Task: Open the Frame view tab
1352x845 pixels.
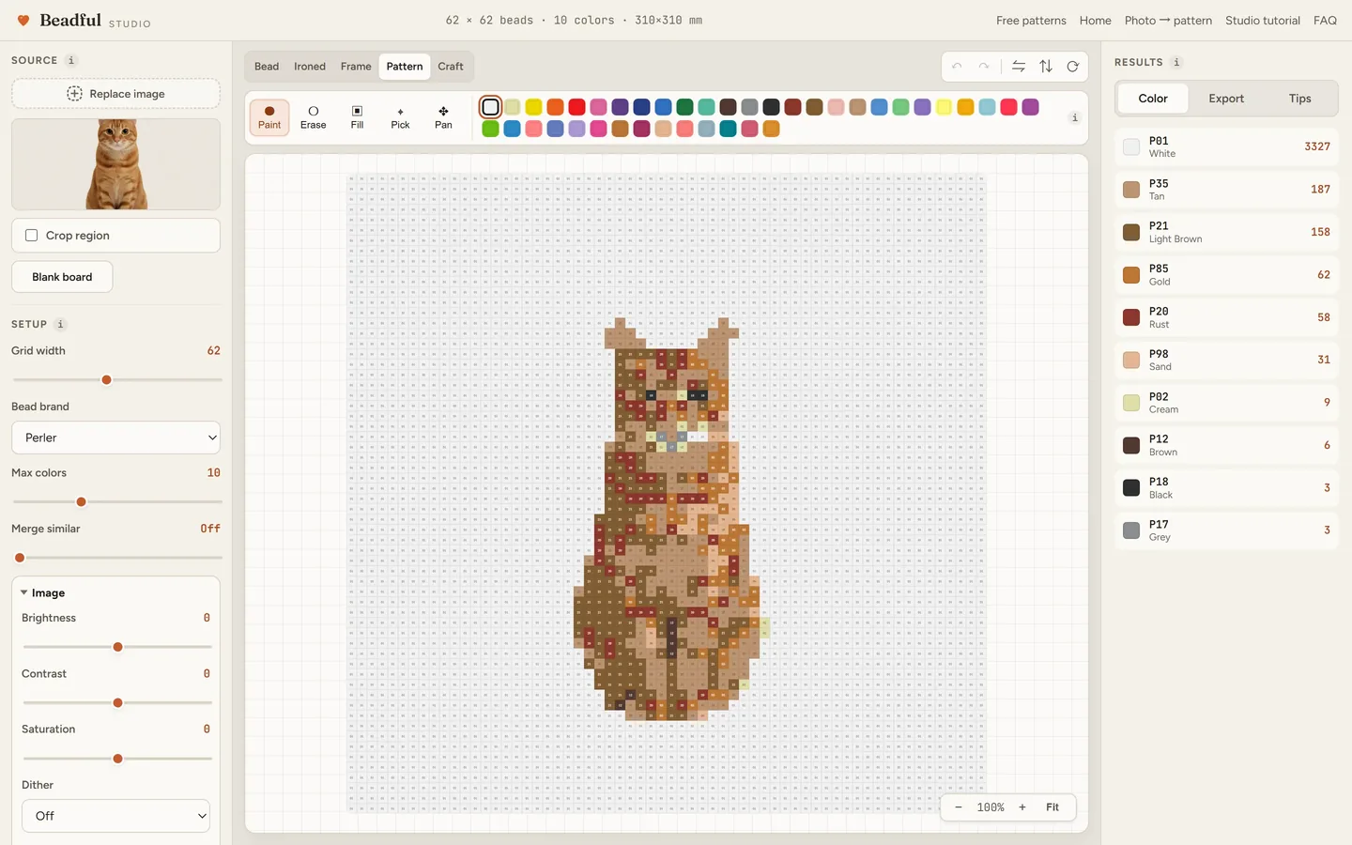Action: pyautogui.click(x=356, y=67)
